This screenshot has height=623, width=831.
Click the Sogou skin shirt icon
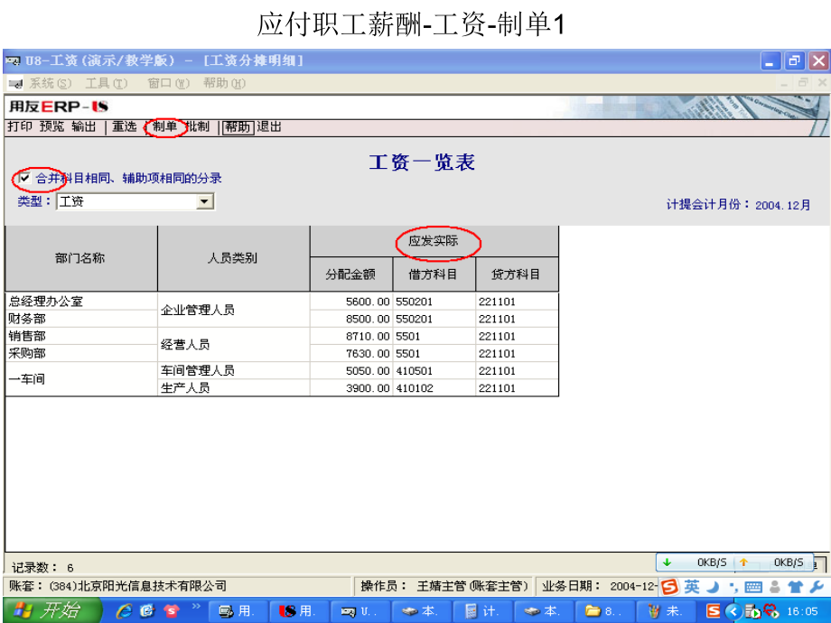795,587
